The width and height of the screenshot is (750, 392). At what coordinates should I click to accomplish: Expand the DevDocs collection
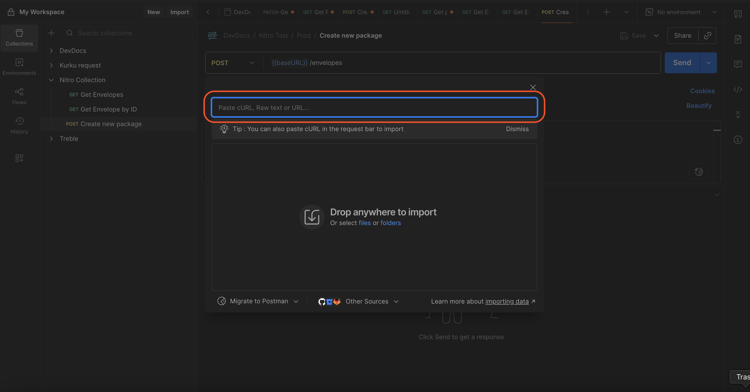pyautogui.click(x=52, y=51)
